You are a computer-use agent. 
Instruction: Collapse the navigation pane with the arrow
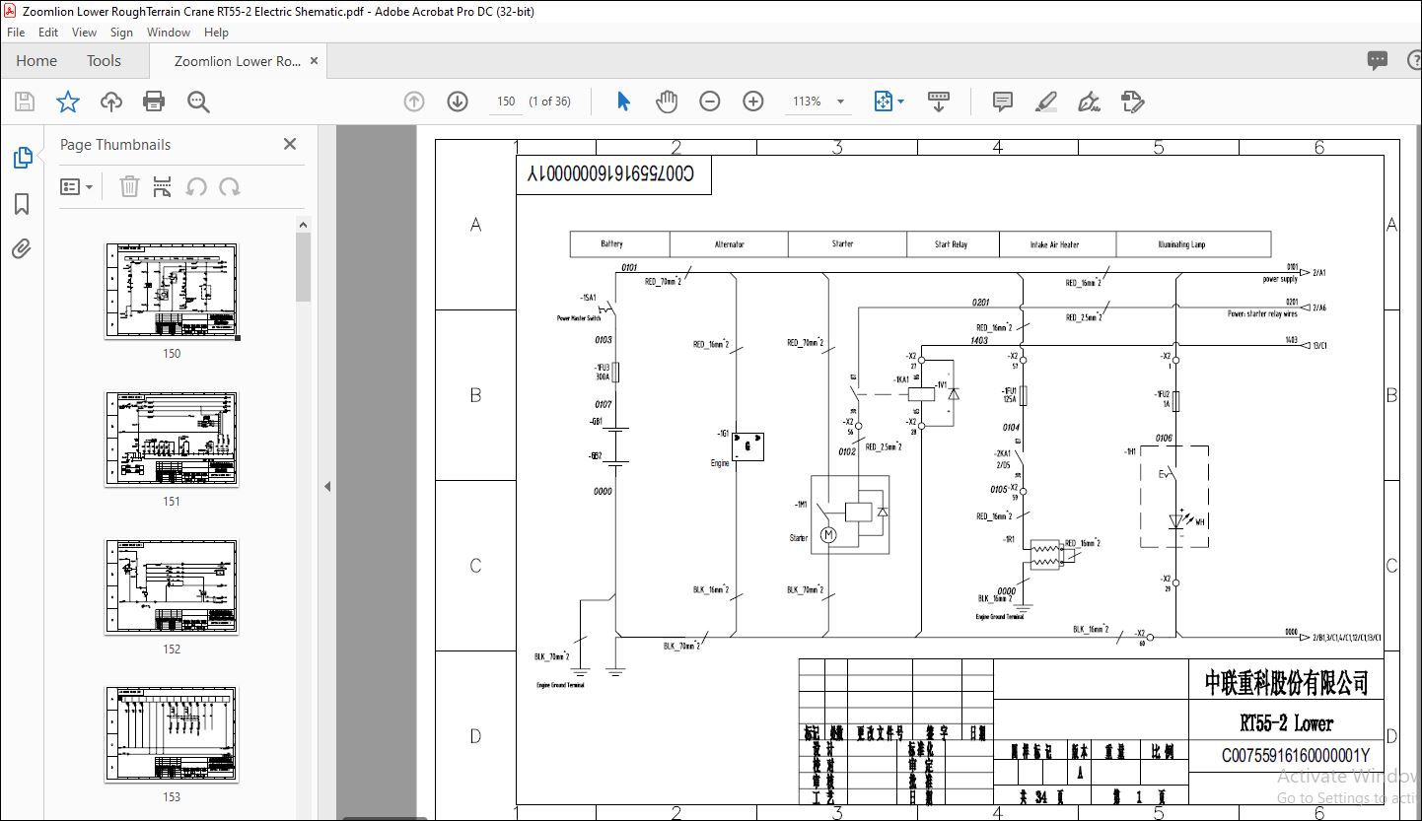pyautogui.click(x=327, y=486)
